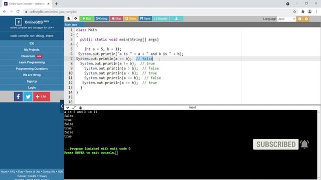The image size is (321, 180).
Task: Click the OnlineGDB logo icon
Action: (19, 22)
